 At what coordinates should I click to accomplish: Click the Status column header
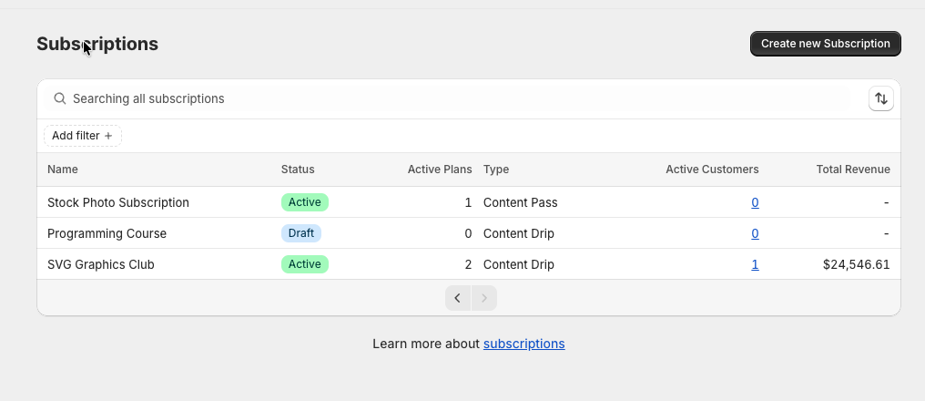click(x=298, y=170)
